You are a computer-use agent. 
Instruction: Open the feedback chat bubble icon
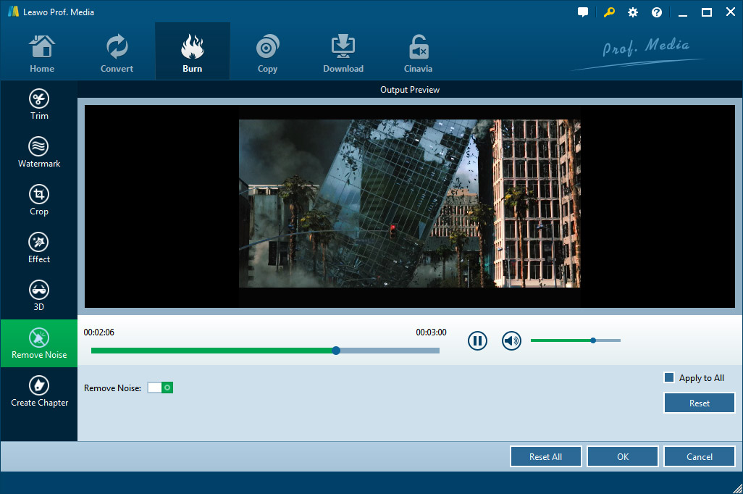pyautogui.click(x=583, y=12)
